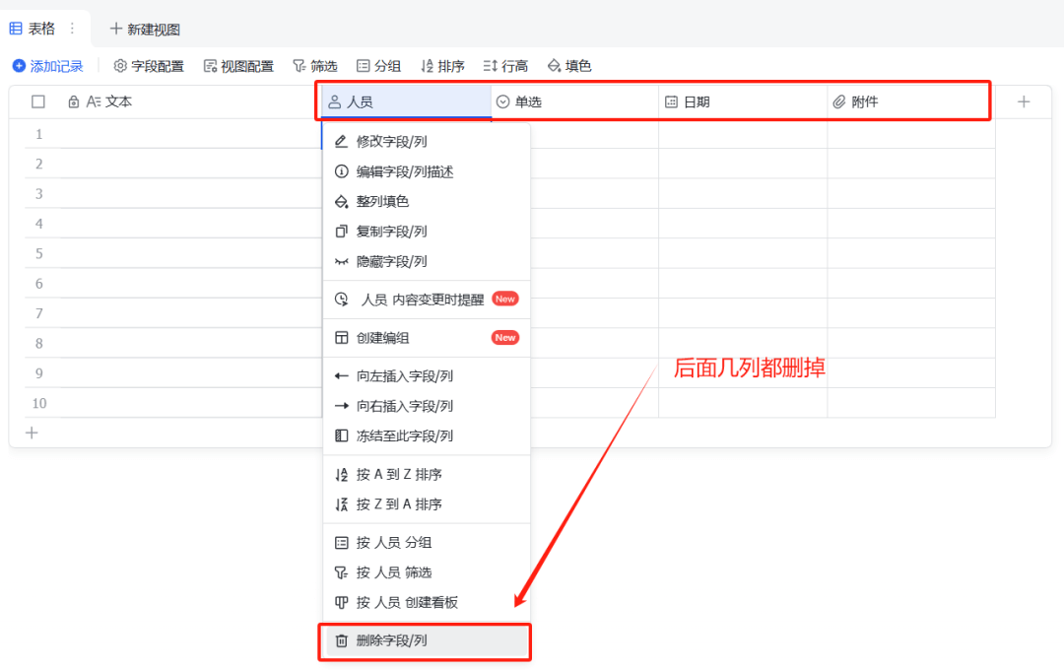
Task: Choose 修改字段/列 from the menu
Action: tap(427, 141)
